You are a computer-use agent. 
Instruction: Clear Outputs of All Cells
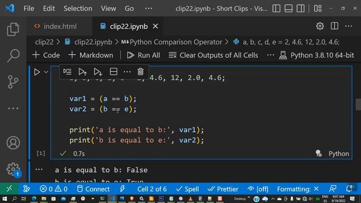tap(213, 55)
